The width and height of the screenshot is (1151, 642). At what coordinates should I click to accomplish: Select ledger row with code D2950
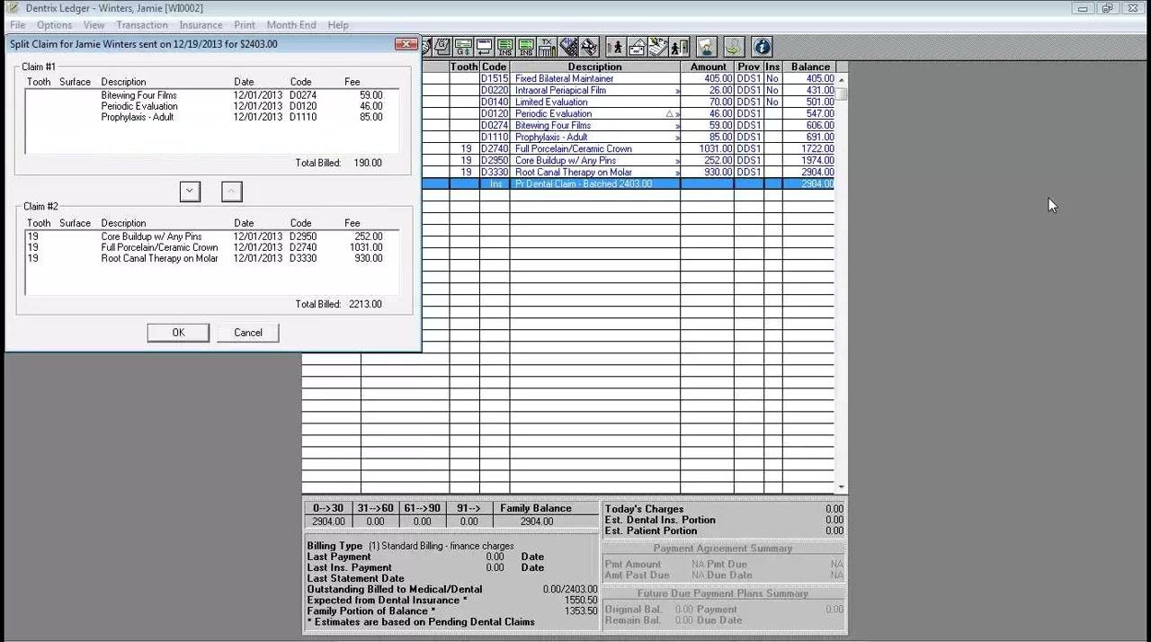click(628, 161)
